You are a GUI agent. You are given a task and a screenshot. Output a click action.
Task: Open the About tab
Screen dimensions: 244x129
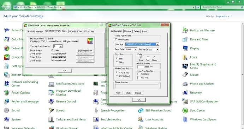pyautogui.click(x=144, y=31)
